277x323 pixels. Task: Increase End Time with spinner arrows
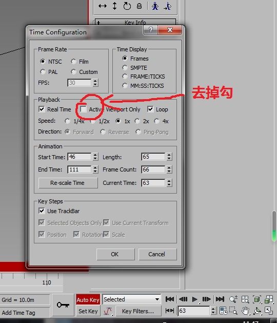click(x=95, y=168)
